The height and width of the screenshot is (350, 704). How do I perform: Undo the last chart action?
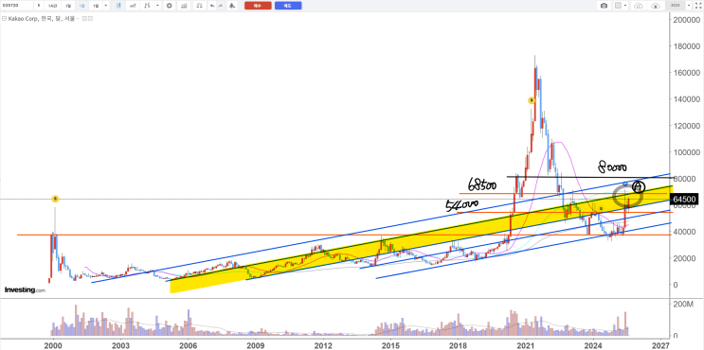coord(212,6)
